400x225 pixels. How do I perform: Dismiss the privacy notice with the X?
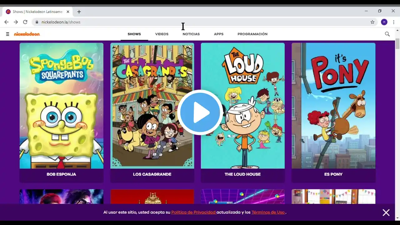386,212
